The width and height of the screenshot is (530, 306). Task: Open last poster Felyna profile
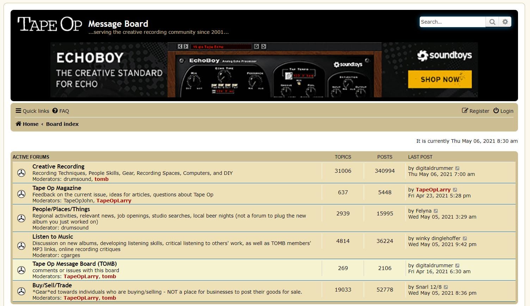click(424, 211)
